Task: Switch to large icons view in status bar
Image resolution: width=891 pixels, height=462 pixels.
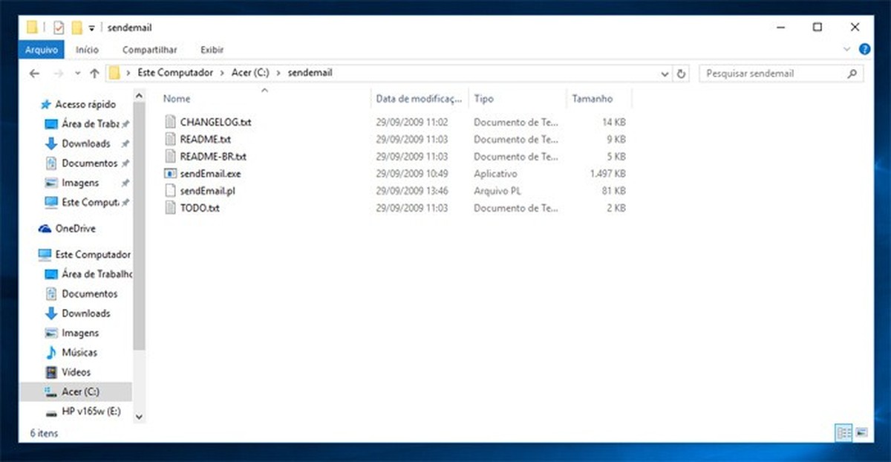Action: point(862,432)
